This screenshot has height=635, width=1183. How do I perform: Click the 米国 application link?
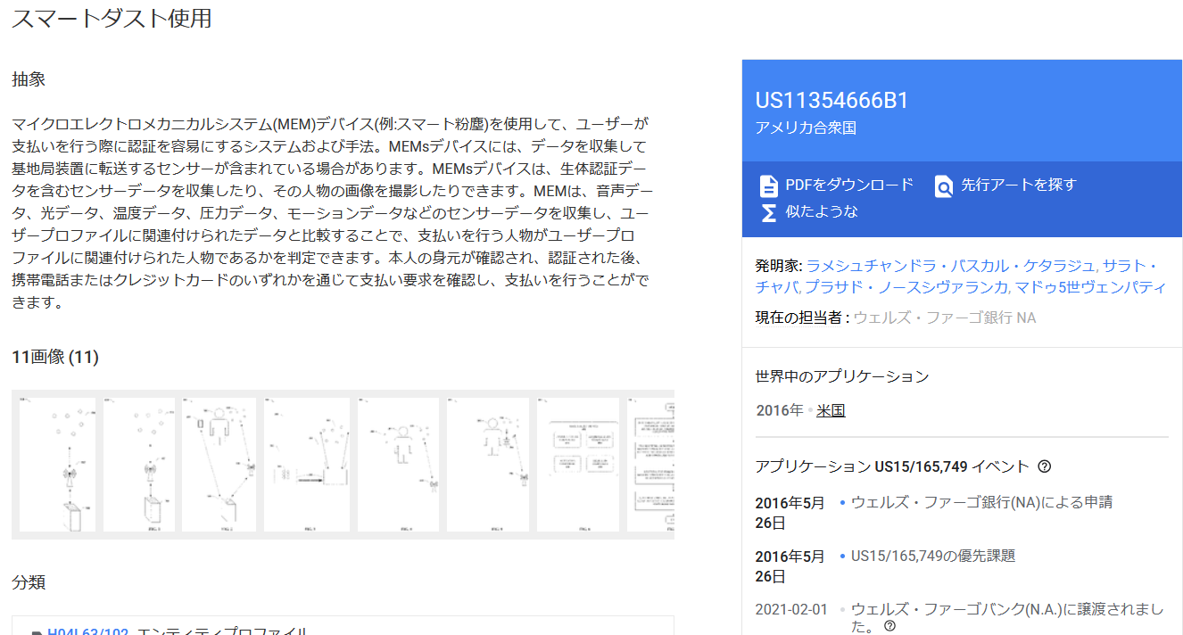[831, 410]
